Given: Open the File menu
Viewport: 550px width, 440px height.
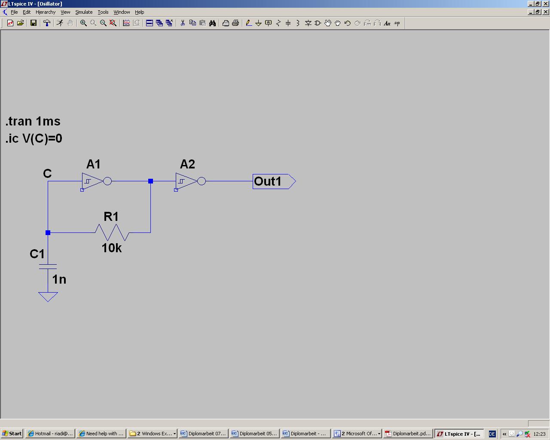Looking at the screenshot, I should [14, 12].
